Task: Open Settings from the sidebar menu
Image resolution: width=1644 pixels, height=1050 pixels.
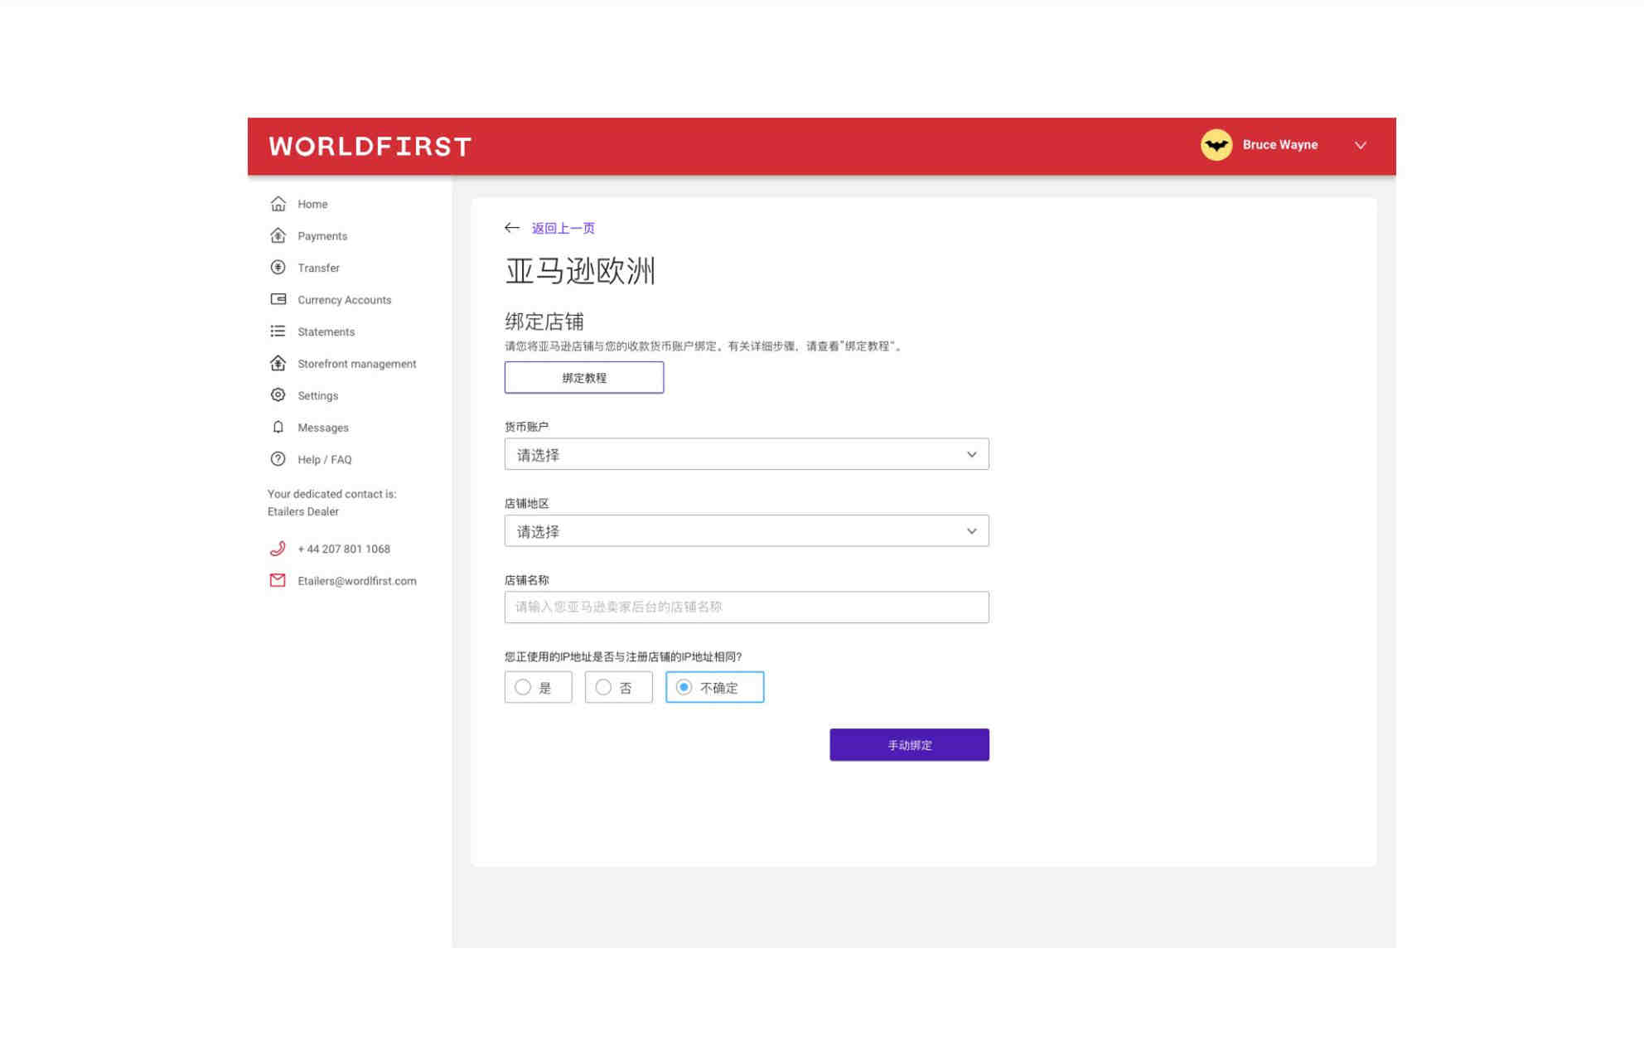Action: point(317,395)
